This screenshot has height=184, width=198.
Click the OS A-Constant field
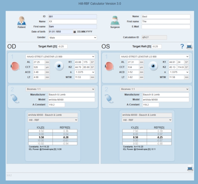coord(151,105)
